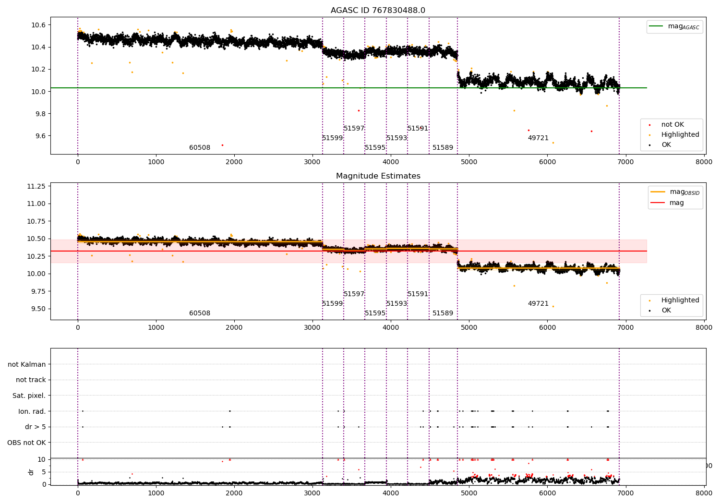720x504 pixels.
Task: Click observation label 51597 in the Magnitude Estimates plot
Action: click(x=354, y=294)
